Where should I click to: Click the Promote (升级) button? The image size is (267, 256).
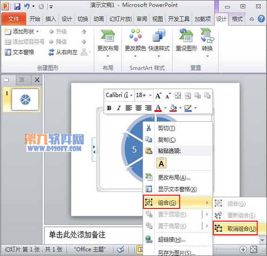point(58,32)
